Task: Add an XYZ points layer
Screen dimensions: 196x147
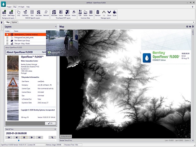Action: click(19, 13)
